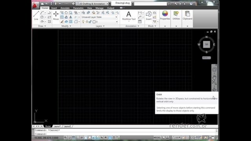Toggle layer on/off light bulb

click(x=83, y=22)
